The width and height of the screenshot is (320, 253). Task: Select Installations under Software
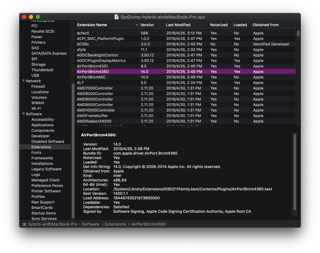click(x=42, y=164)
